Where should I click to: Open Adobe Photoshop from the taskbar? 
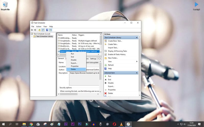tap(80, 124)
